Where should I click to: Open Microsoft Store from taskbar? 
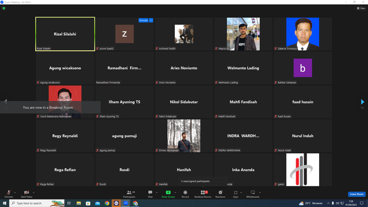(88, 203)
